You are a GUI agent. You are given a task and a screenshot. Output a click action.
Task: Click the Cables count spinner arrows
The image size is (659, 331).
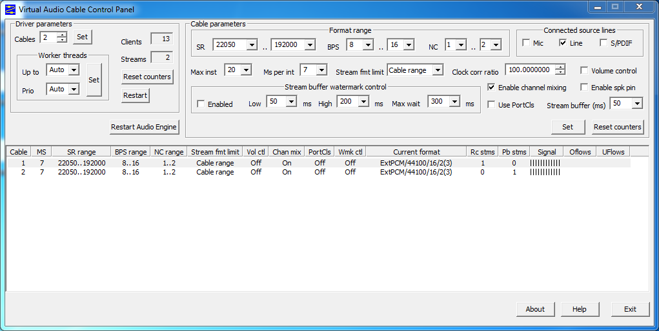[62, 37]
